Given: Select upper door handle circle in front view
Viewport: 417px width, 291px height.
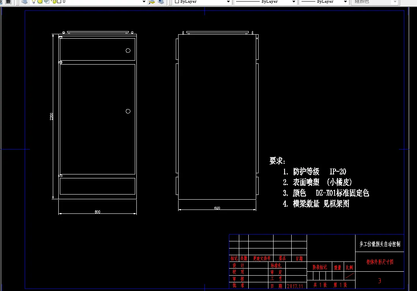Looking at the screenshot, I should point(128,50).
